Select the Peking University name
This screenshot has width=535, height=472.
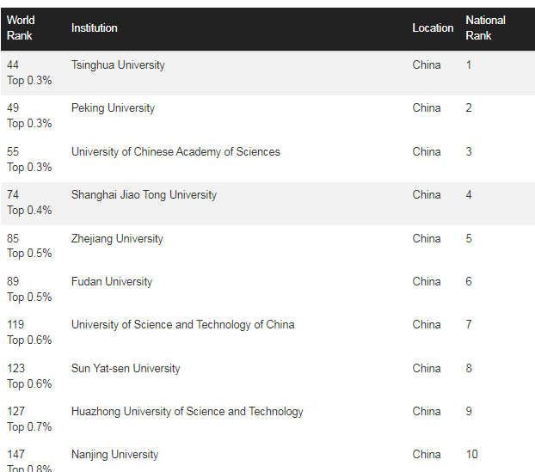click(113, 108)
